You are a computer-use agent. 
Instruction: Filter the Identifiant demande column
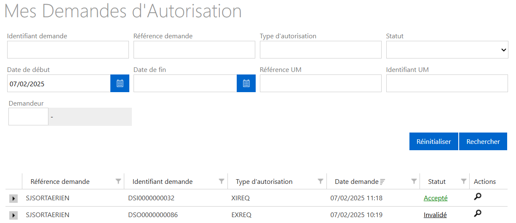pyautogui.click(x=222, y=181)
